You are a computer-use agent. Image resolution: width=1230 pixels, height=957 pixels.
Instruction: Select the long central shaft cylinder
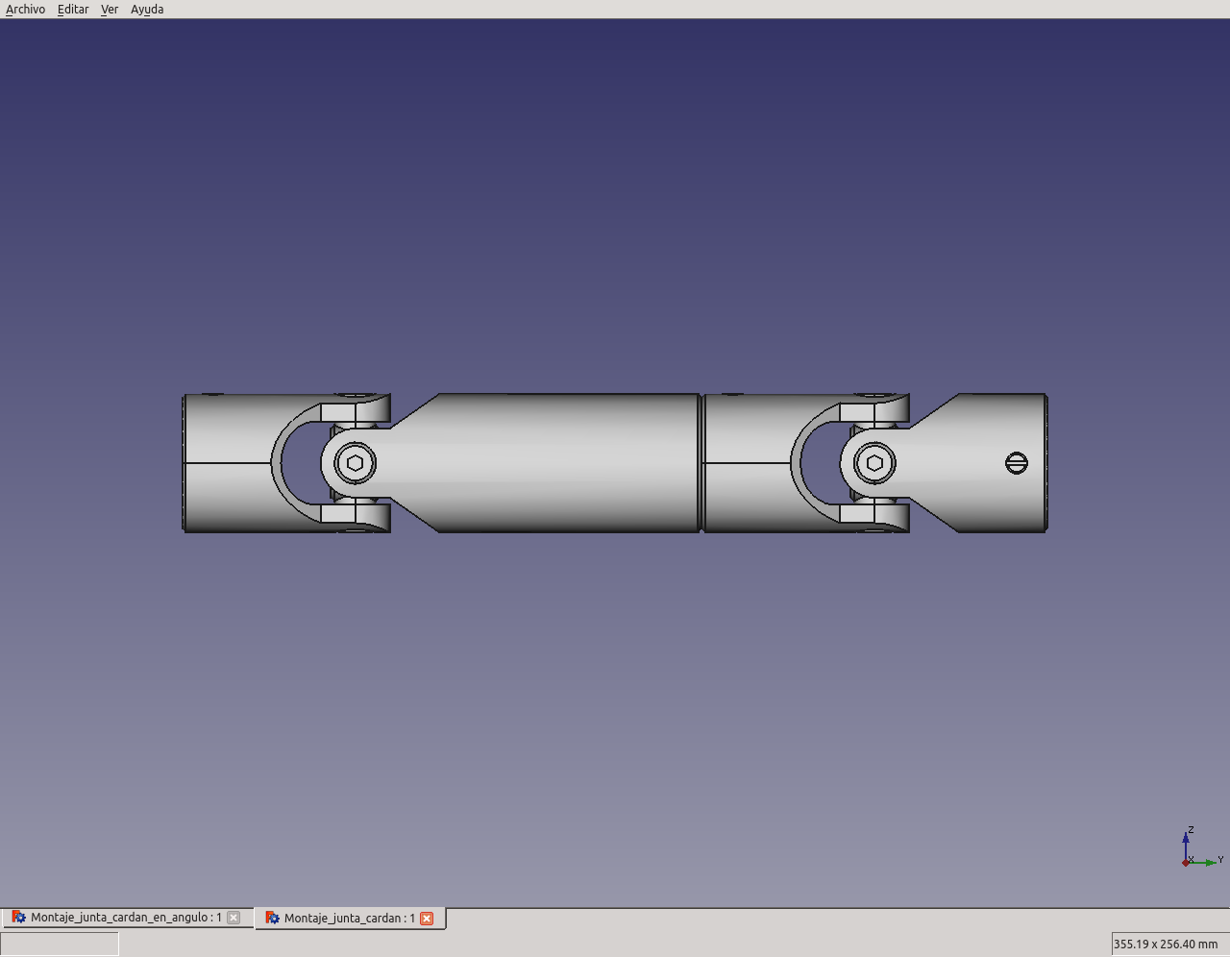pyautogui.click(x=567, y=463)
